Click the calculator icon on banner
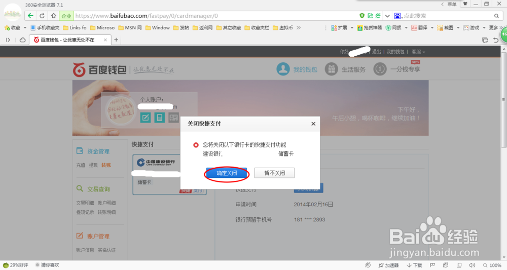507x270 pixels. [159, 118]
